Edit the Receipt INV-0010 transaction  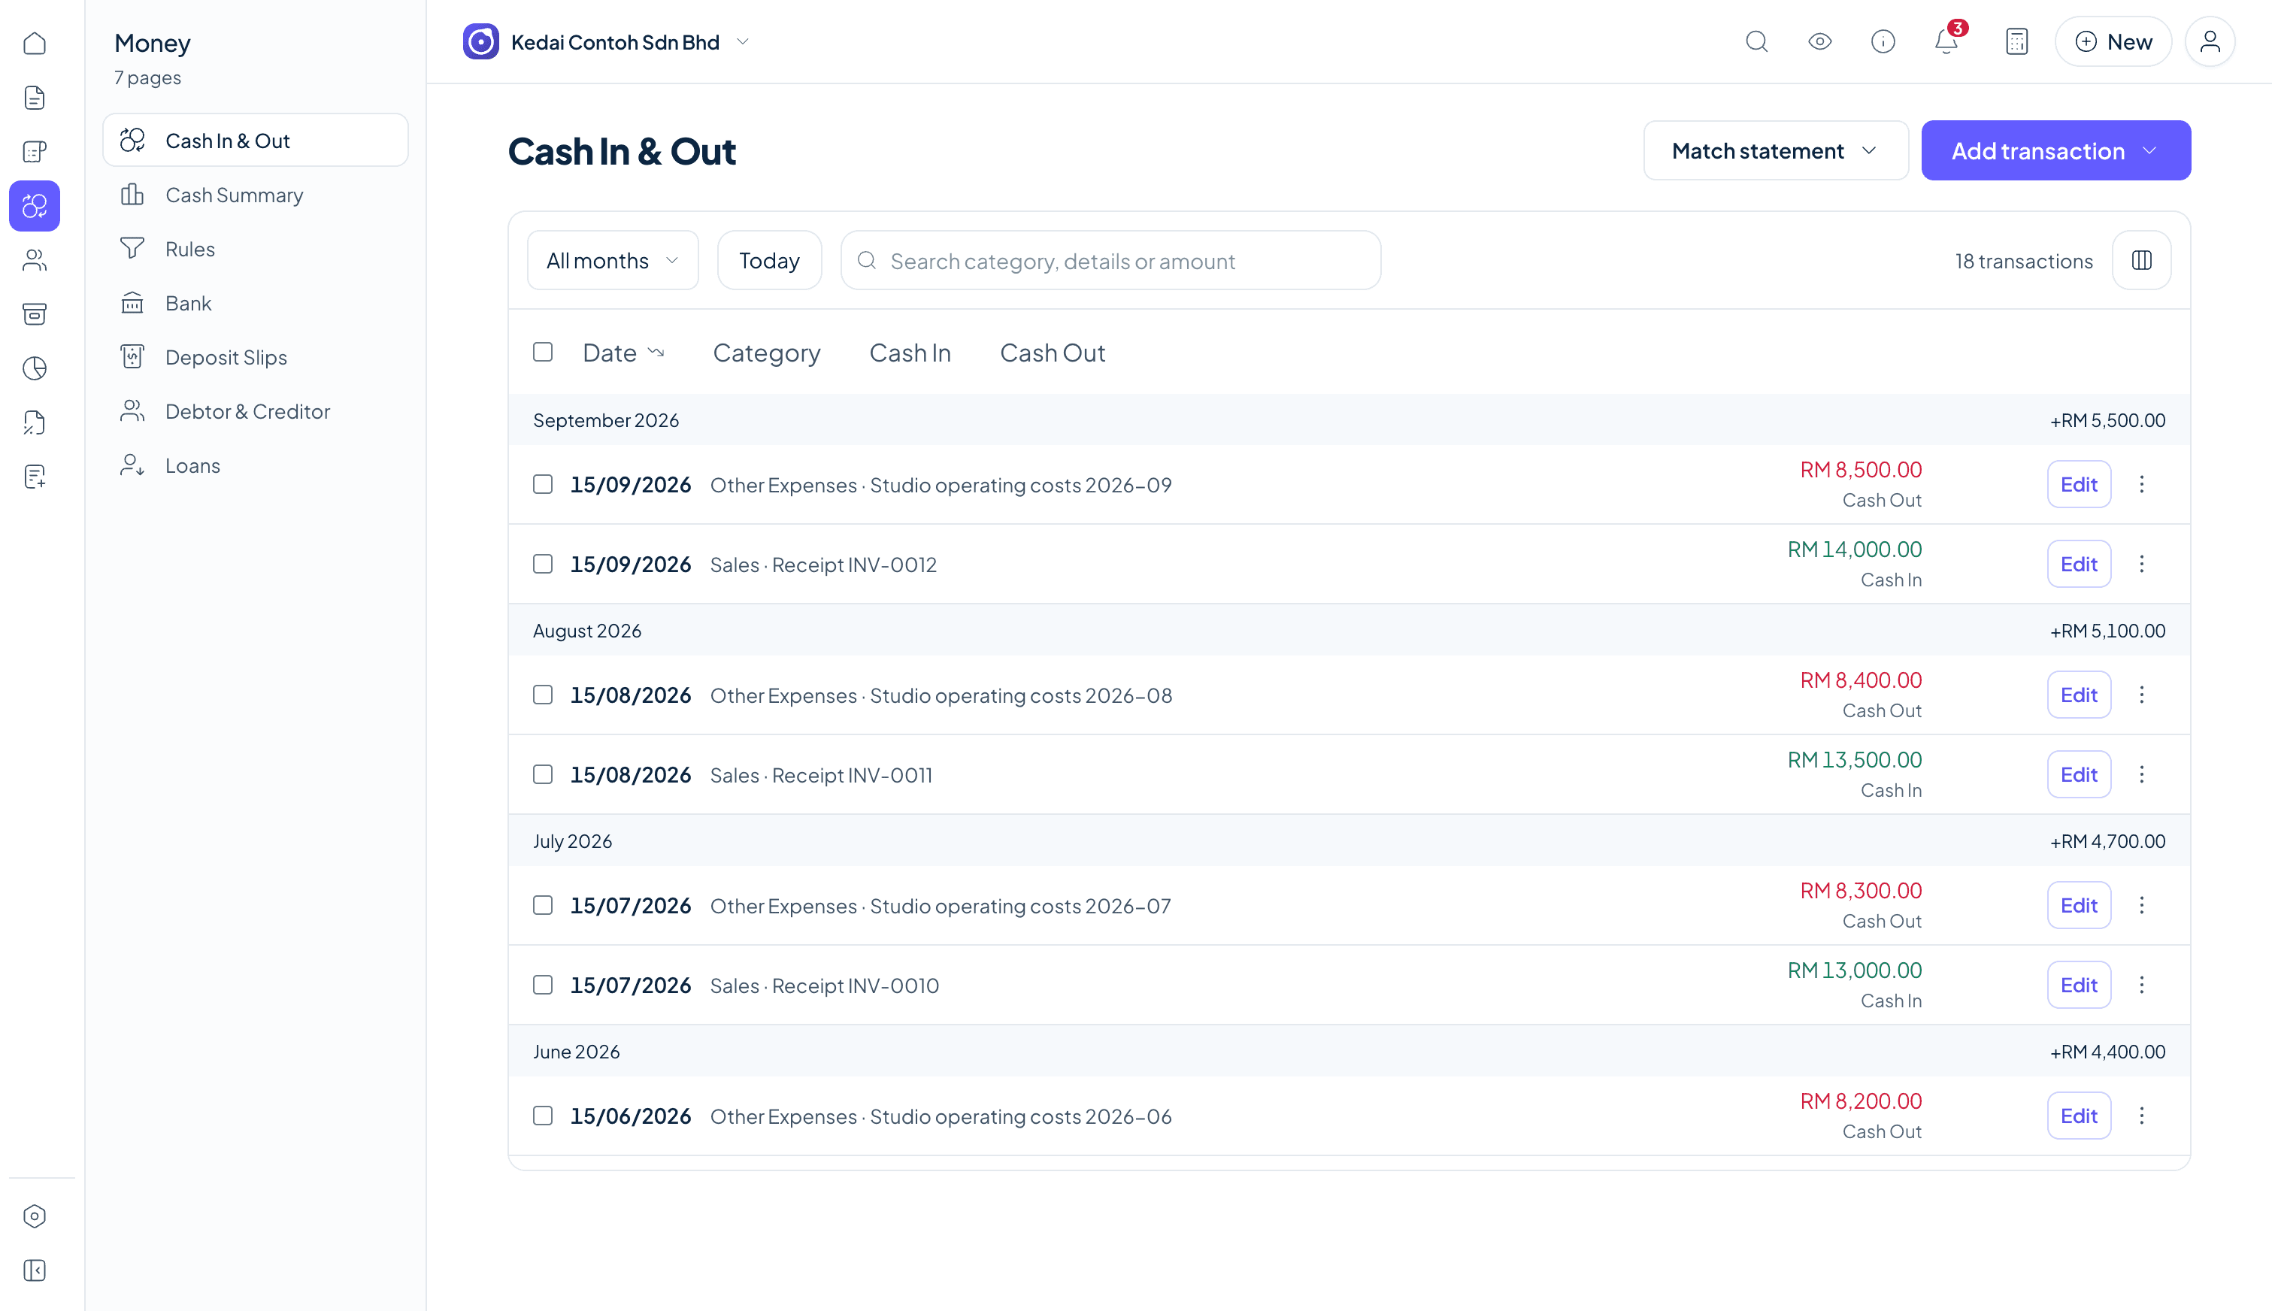(x=2078, y=985)
